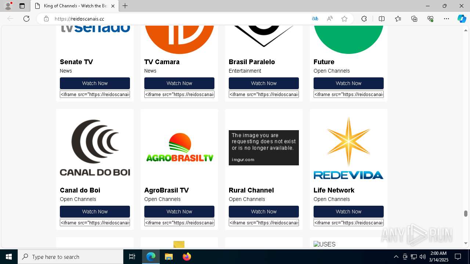The image size is (470, 264).
Task: Click AgroBrasil TV iframe code field
Action: (x=179, y=223)
